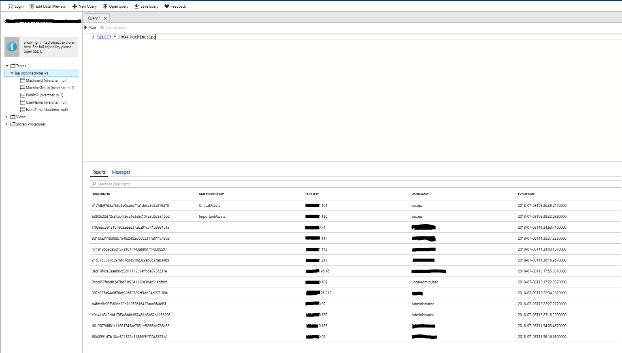Switch to the Messages tab

(121, 172)
